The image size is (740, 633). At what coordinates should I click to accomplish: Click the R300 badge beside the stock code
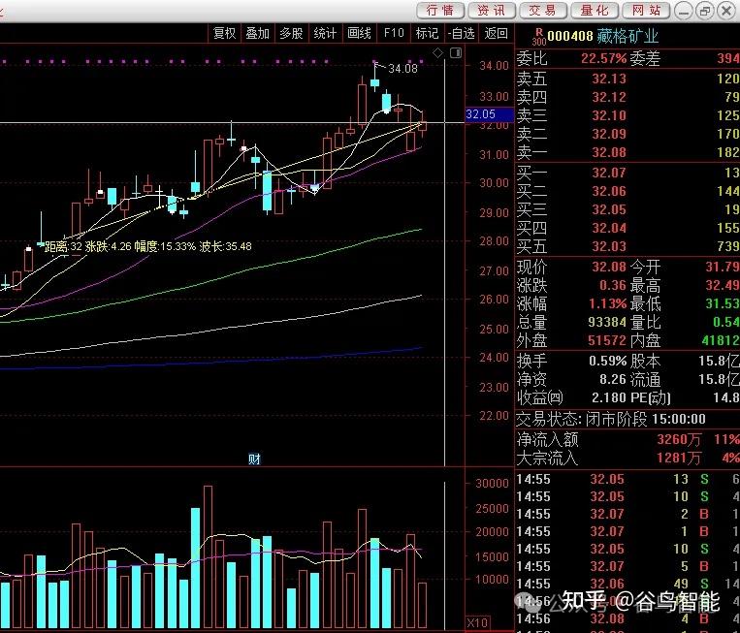tap(538, 35)
